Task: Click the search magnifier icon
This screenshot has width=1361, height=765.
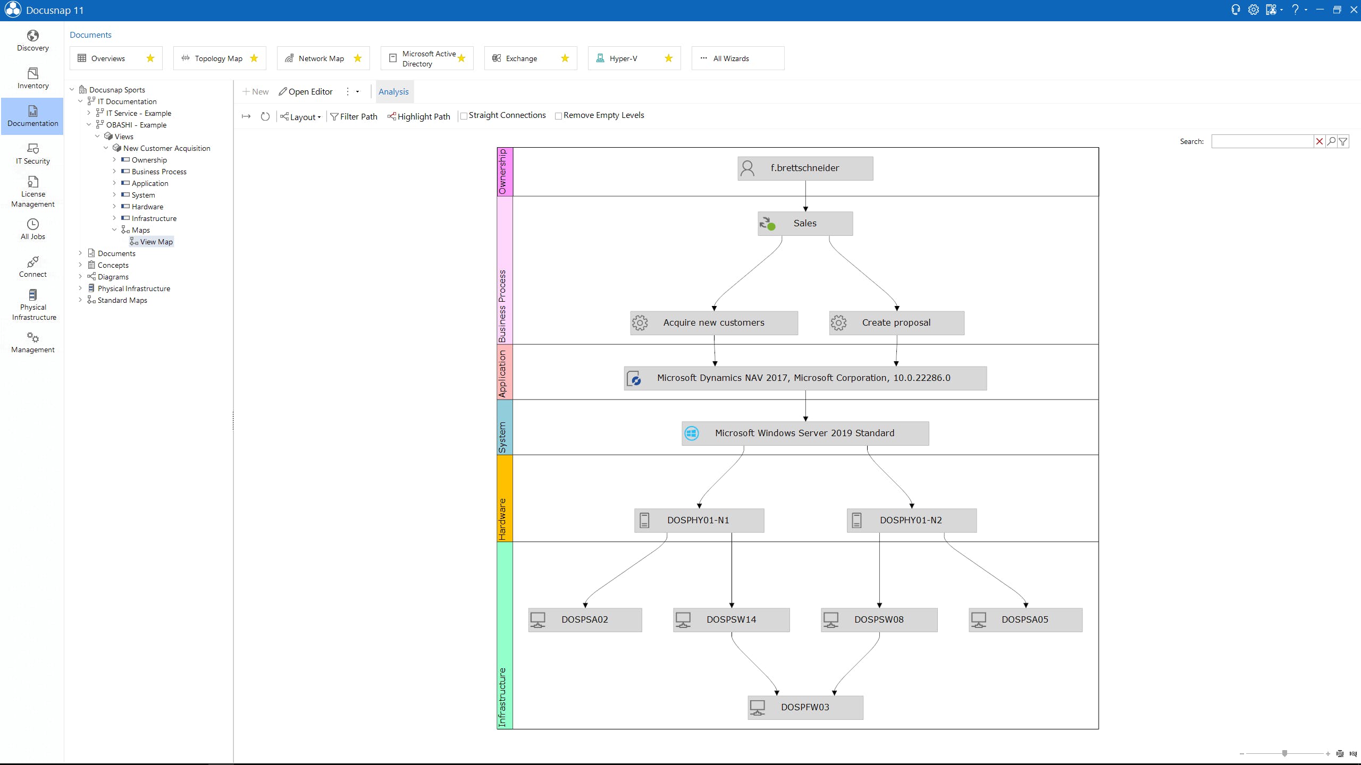Action: [1331, 141]
